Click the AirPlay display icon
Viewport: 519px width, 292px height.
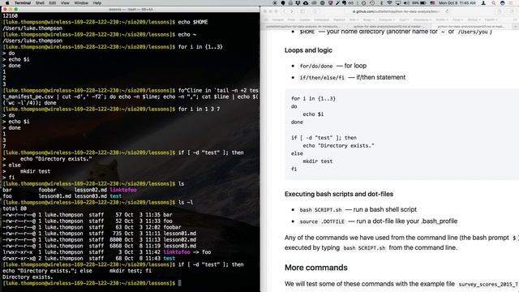(398, 3)
